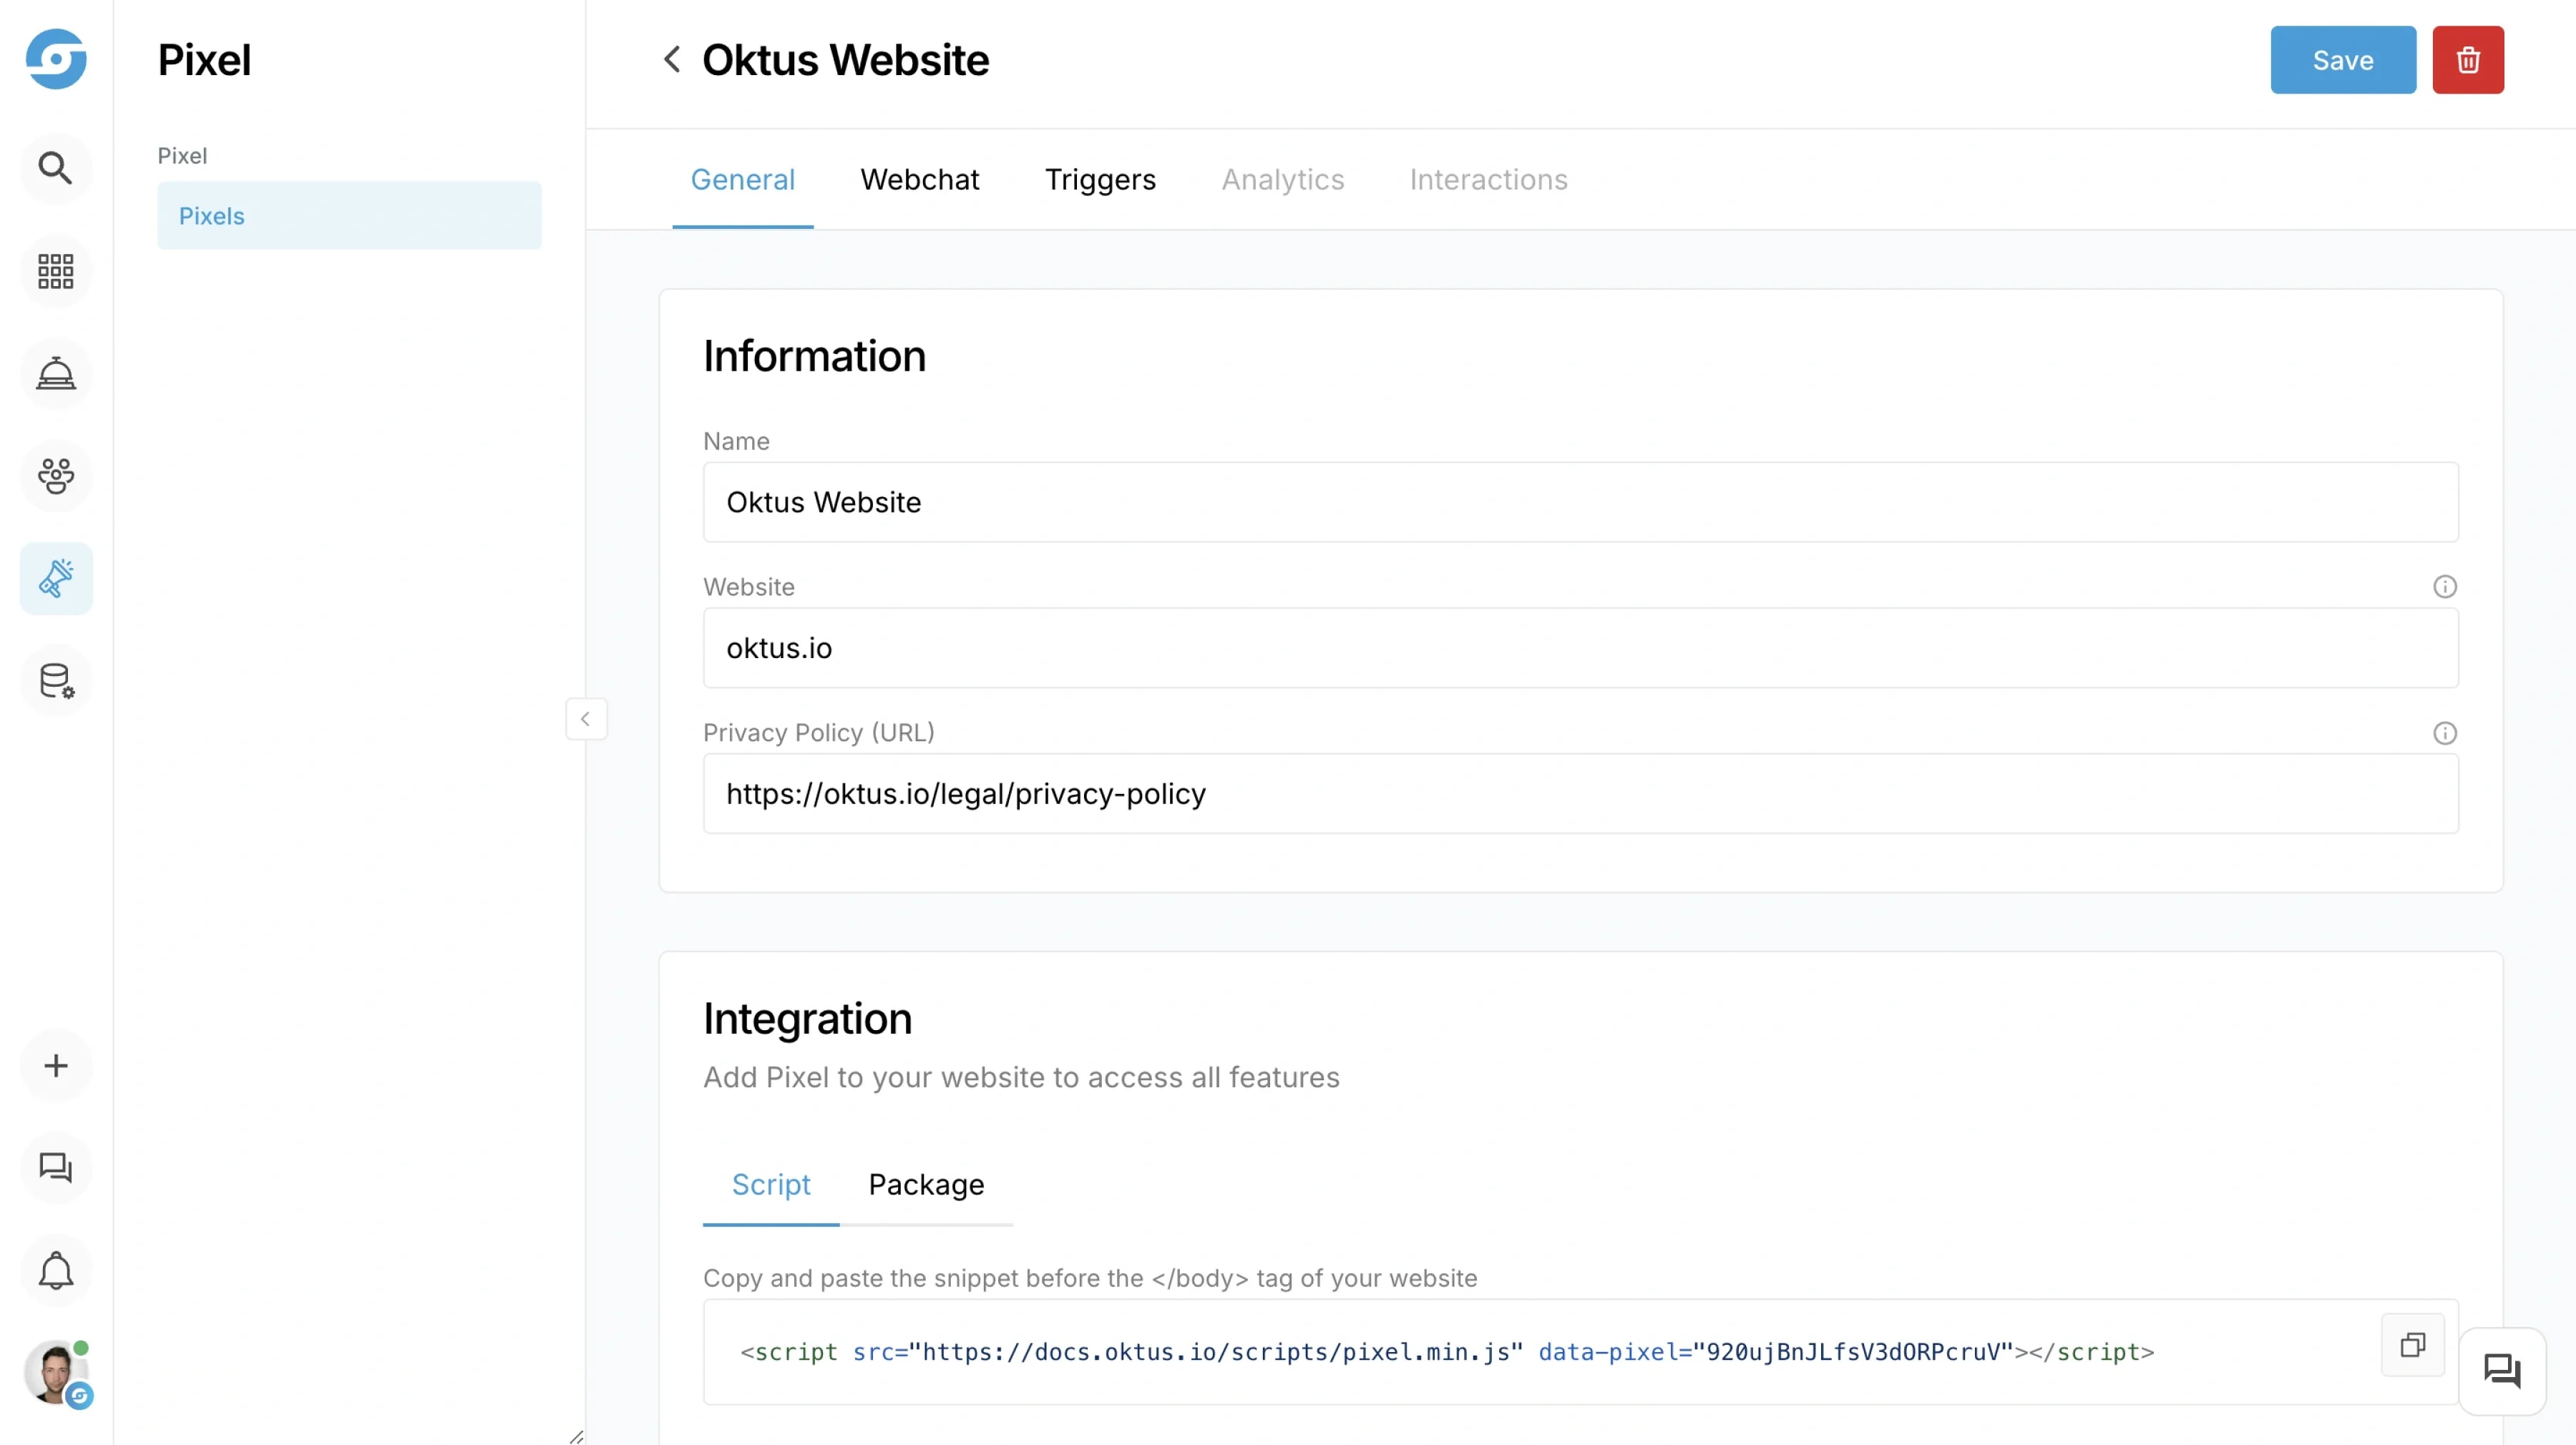Click the plus add icon
The image size is (2576, 1445).
click(56, 1066)
